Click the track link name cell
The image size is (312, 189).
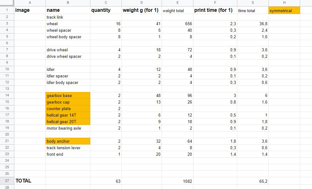(68, 17)
